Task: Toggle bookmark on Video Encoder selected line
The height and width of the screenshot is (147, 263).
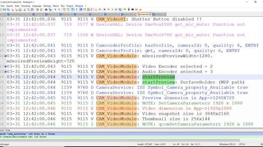Action: point(5,67)
